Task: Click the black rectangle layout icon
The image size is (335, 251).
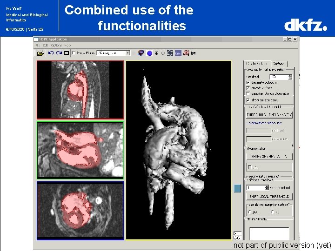Action: [67, 53]
